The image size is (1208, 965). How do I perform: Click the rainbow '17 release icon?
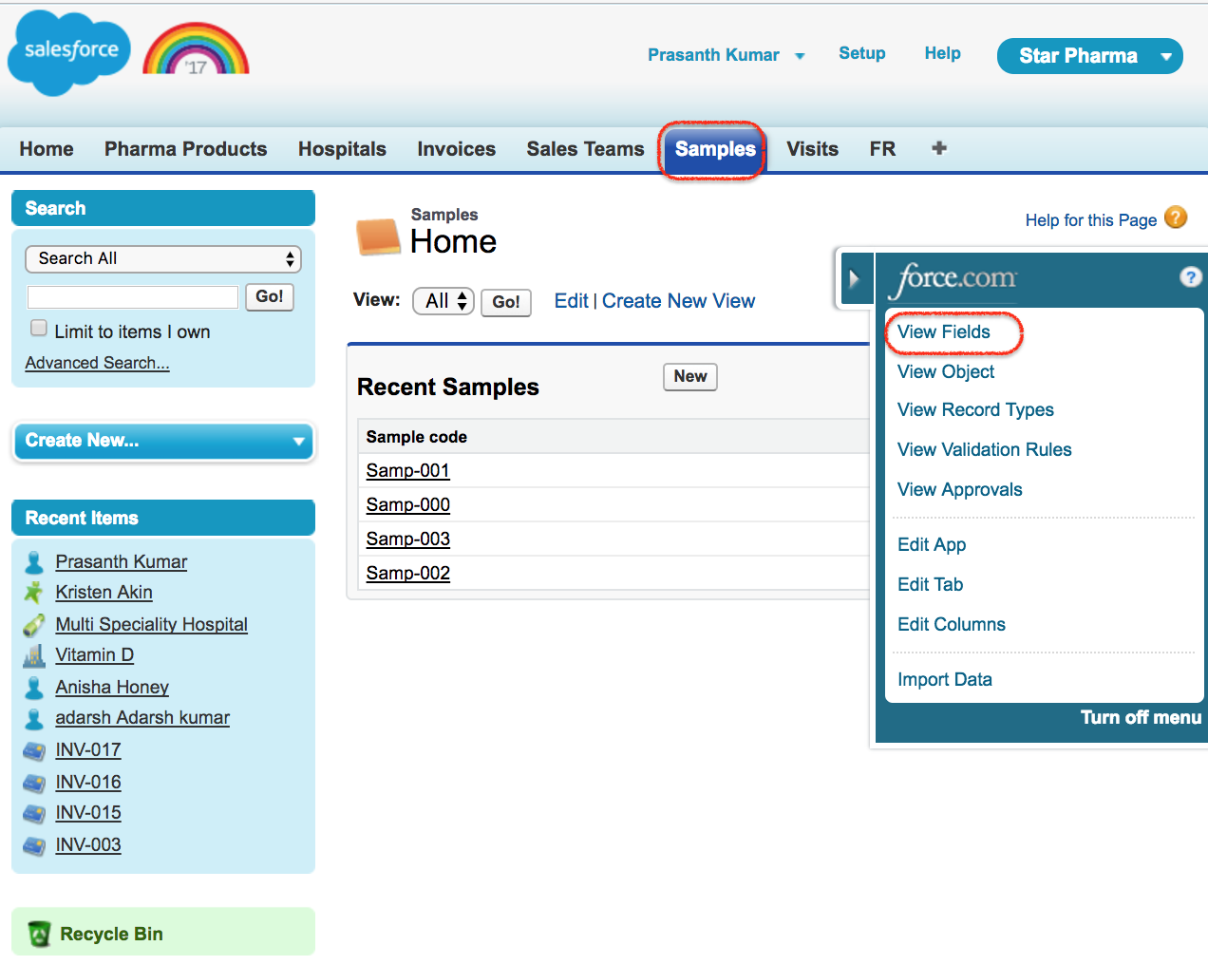pyautogui.click(x=196, y=49)
